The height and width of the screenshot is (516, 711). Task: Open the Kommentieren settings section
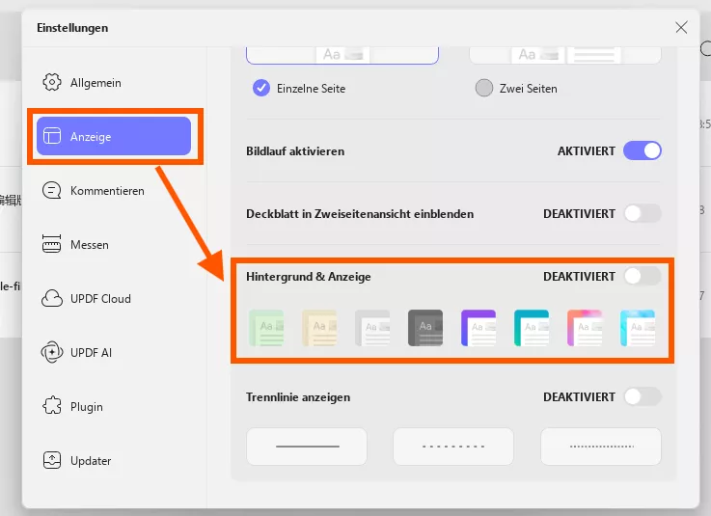pyautogui.click(x=114, y=190)
